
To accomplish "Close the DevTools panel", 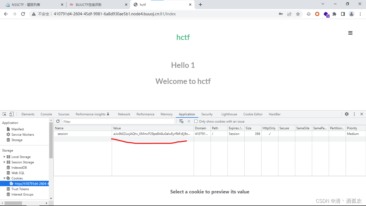I will click(x=362, y=114).
